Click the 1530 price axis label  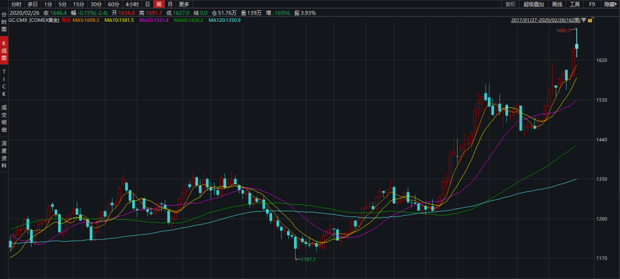pyautogui.click(x=602, y=100)
